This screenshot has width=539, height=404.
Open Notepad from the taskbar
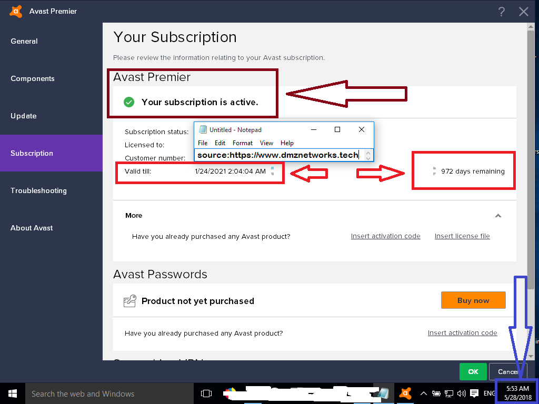pyautogui.click(x=383, y=393)
